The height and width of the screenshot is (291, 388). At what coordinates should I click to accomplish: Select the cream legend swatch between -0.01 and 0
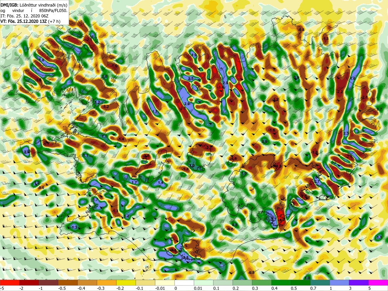[165, 282]
